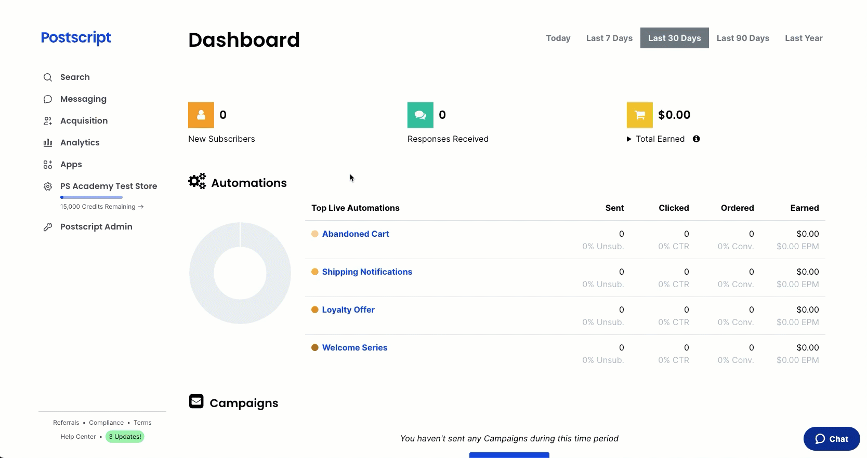Open the Chat support button
The height and width of the screenshot is (458, 867).
coord(832,439)
